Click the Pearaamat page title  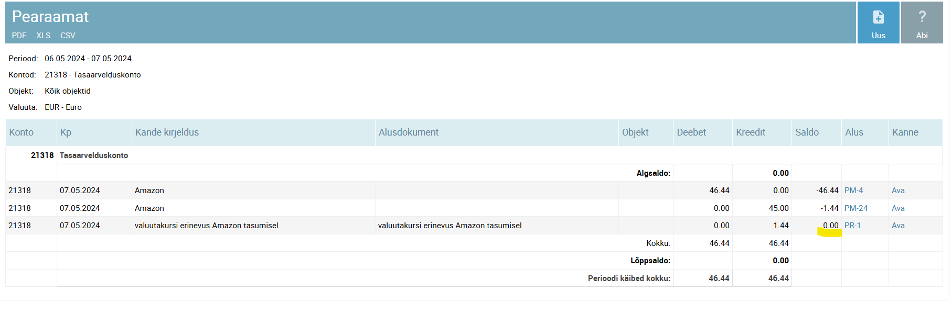tap(50, 17)
